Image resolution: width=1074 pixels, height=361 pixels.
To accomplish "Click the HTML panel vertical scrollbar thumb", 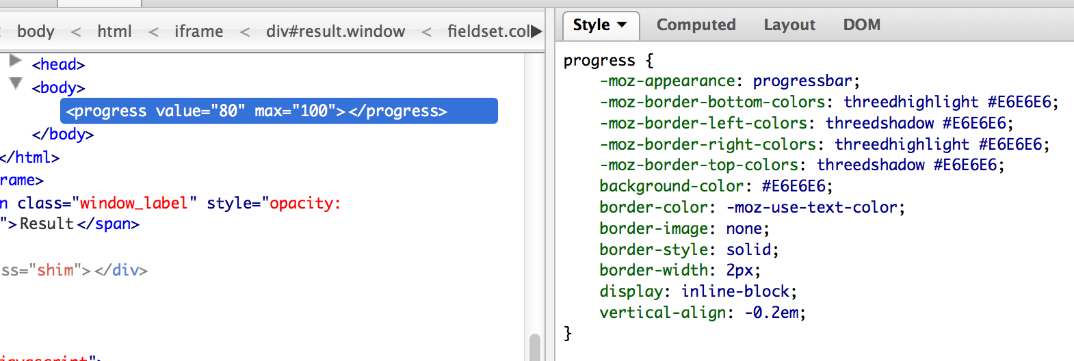I will click(535, 347).
